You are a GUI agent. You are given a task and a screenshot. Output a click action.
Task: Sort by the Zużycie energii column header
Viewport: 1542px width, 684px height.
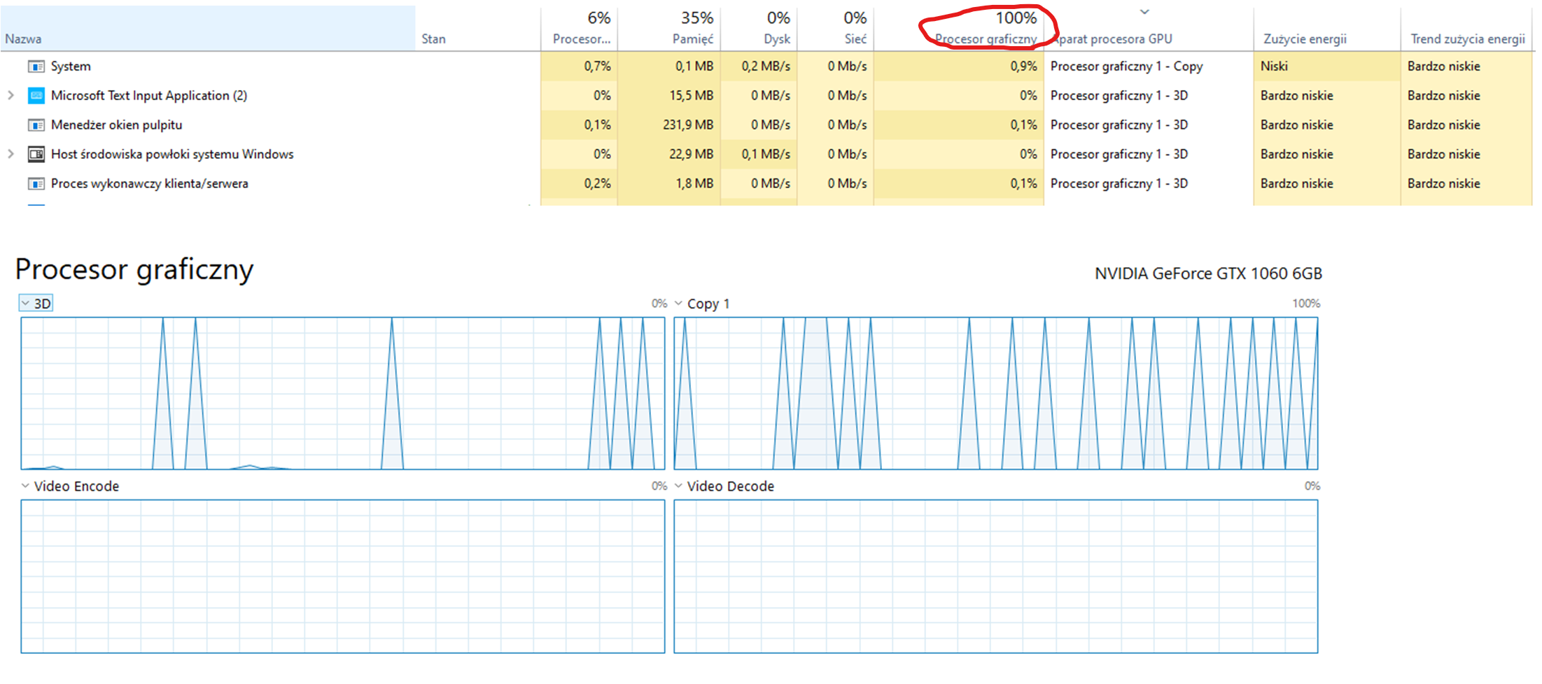[x=1327, y=28]
